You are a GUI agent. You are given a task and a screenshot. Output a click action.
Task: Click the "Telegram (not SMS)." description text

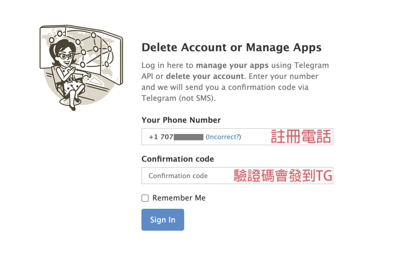point(178,98)
